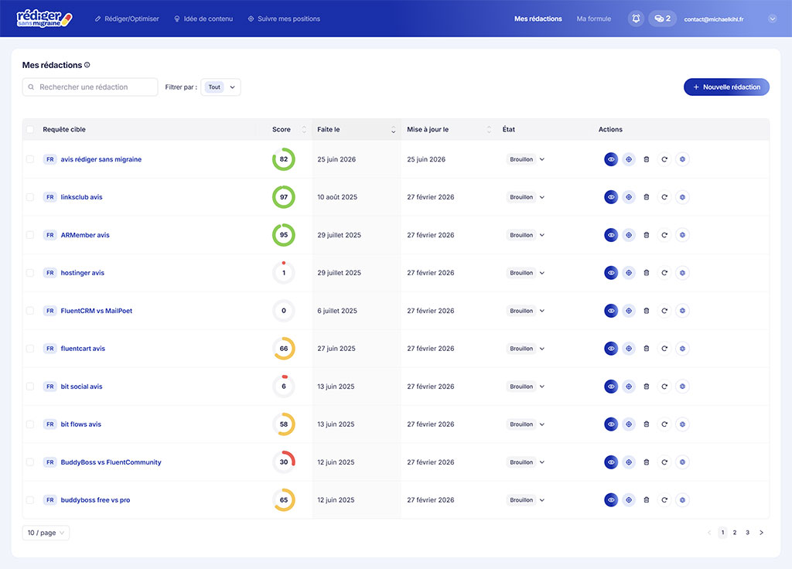Open account menu chevron beside contact email

(772, 19)
